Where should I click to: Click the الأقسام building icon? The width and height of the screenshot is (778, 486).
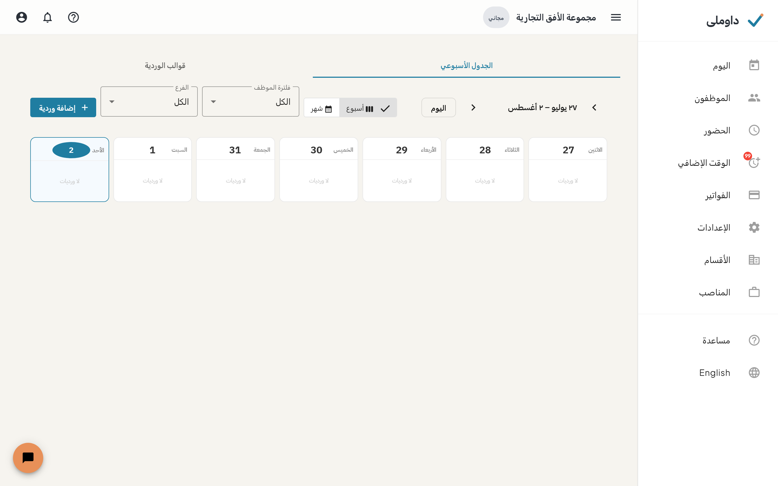pyautogui.click(x=754, y=260)
